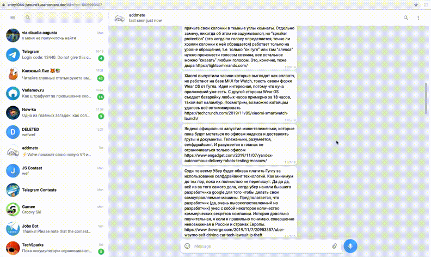Click the Message input field

click(261, 246)
